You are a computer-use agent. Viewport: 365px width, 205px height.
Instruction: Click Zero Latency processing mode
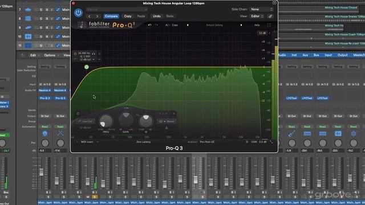143,142
